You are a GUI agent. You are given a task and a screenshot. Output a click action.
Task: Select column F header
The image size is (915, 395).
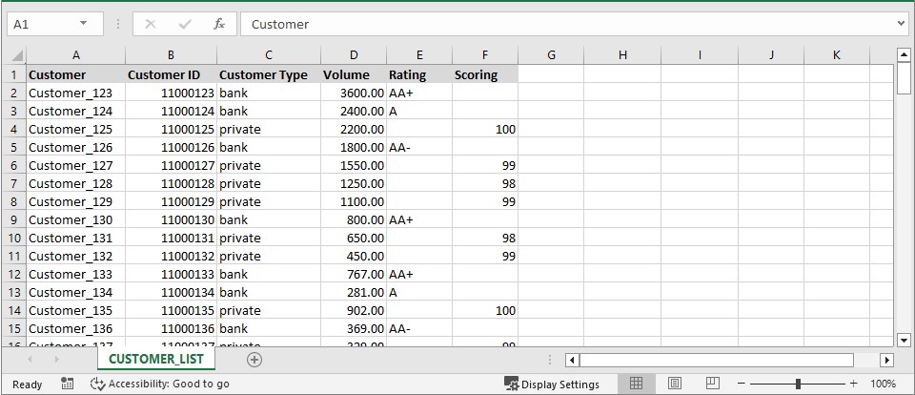[485, 55]
